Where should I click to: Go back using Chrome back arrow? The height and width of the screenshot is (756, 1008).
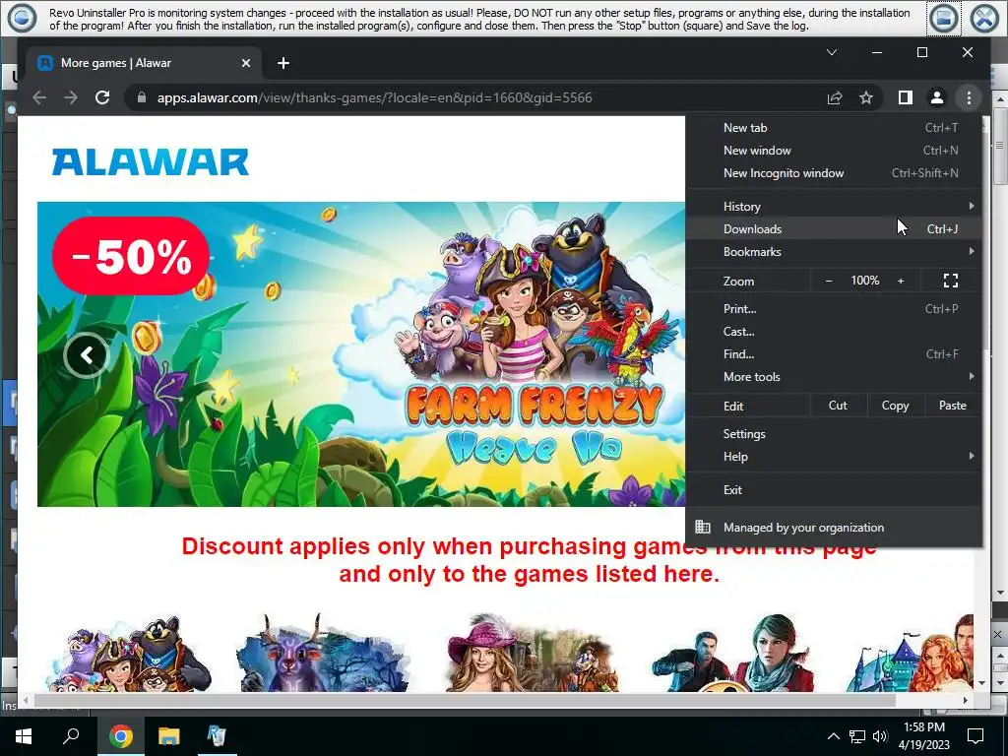click(39, 97)
